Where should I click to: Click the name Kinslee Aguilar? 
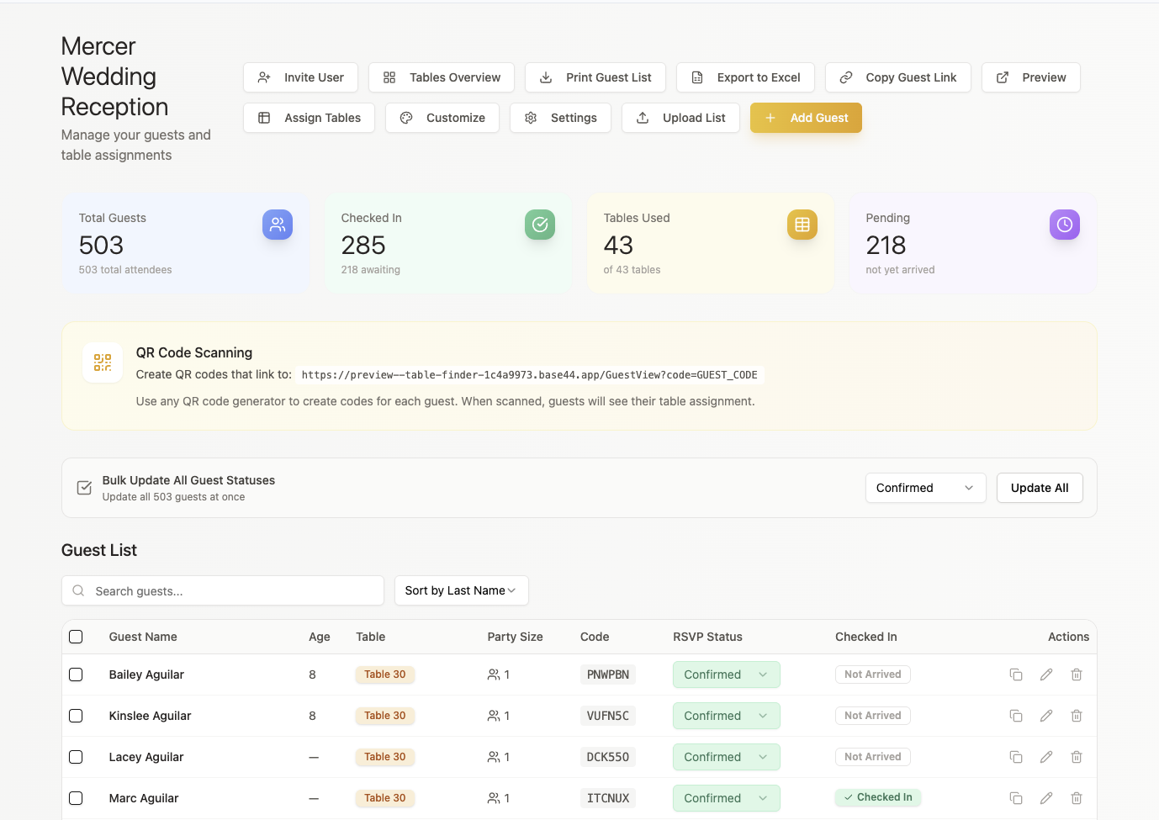click(150, 716)
